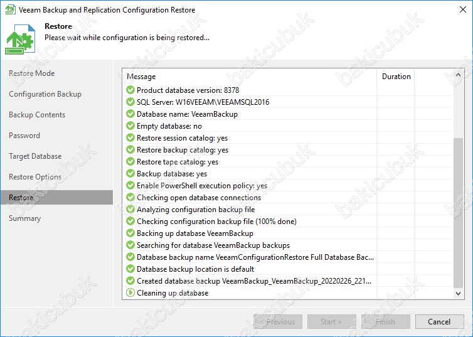Select 'Product database version: 8378' text
Image resolution: width=473 pixels, height=337 pixels.
coord(188,90)
